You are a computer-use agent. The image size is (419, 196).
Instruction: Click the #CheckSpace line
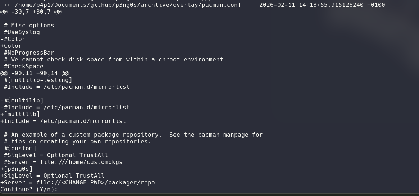24,67
